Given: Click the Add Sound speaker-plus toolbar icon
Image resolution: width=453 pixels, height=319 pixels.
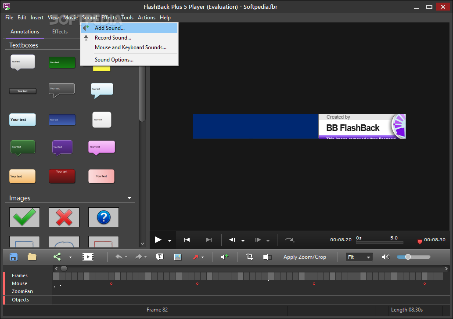Looking at the screenshot, I should (224, 257).
